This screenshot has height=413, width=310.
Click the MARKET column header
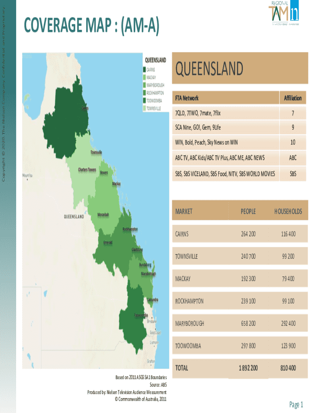click(x=184, y=211)
